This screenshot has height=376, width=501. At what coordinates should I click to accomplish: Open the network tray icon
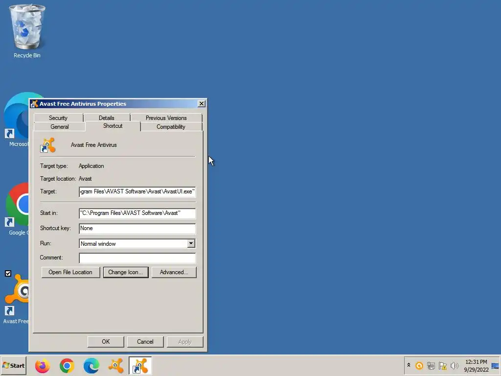click(x=431, y=365)
